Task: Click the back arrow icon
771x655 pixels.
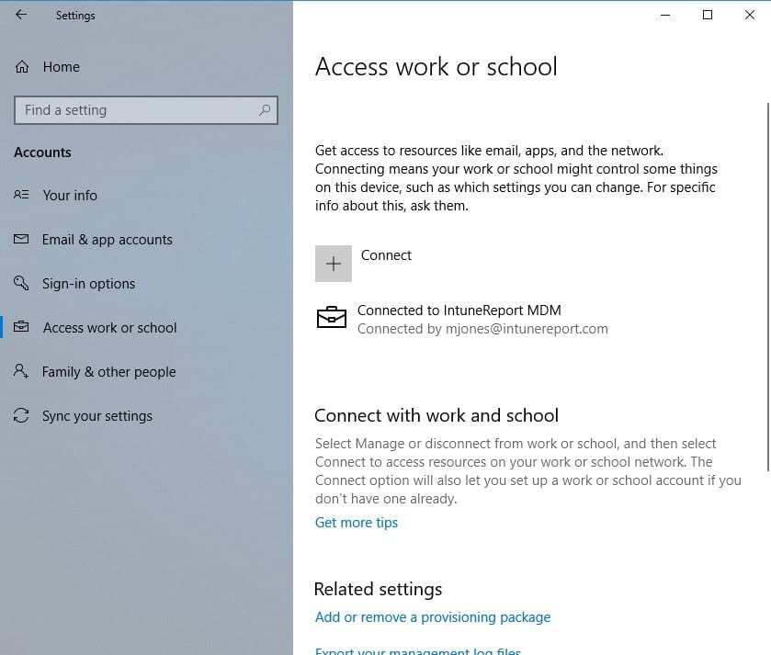Action: [21, 15]
